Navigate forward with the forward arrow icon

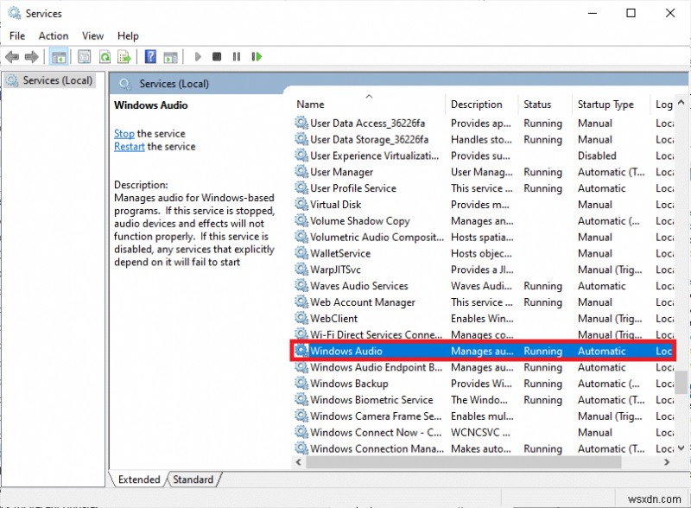coord(32,57)
